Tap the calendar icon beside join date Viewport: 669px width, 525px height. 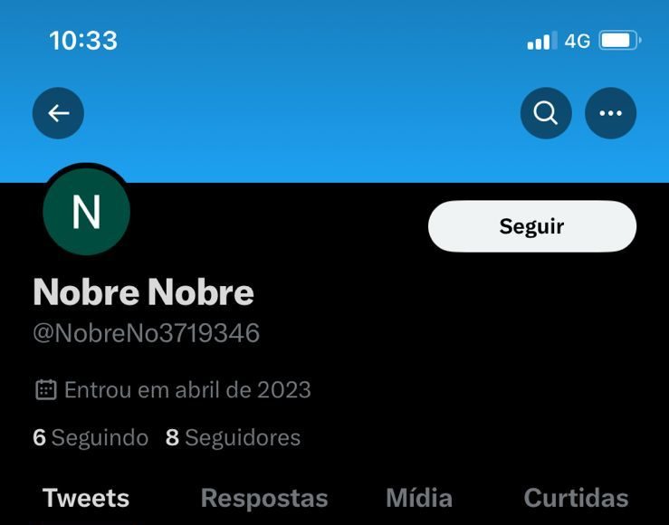click(45, 389)
